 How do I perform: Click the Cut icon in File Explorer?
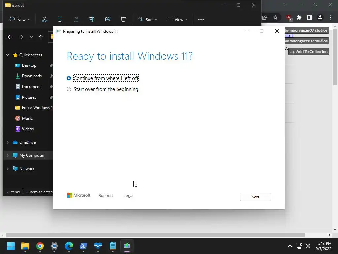[44, 19]
